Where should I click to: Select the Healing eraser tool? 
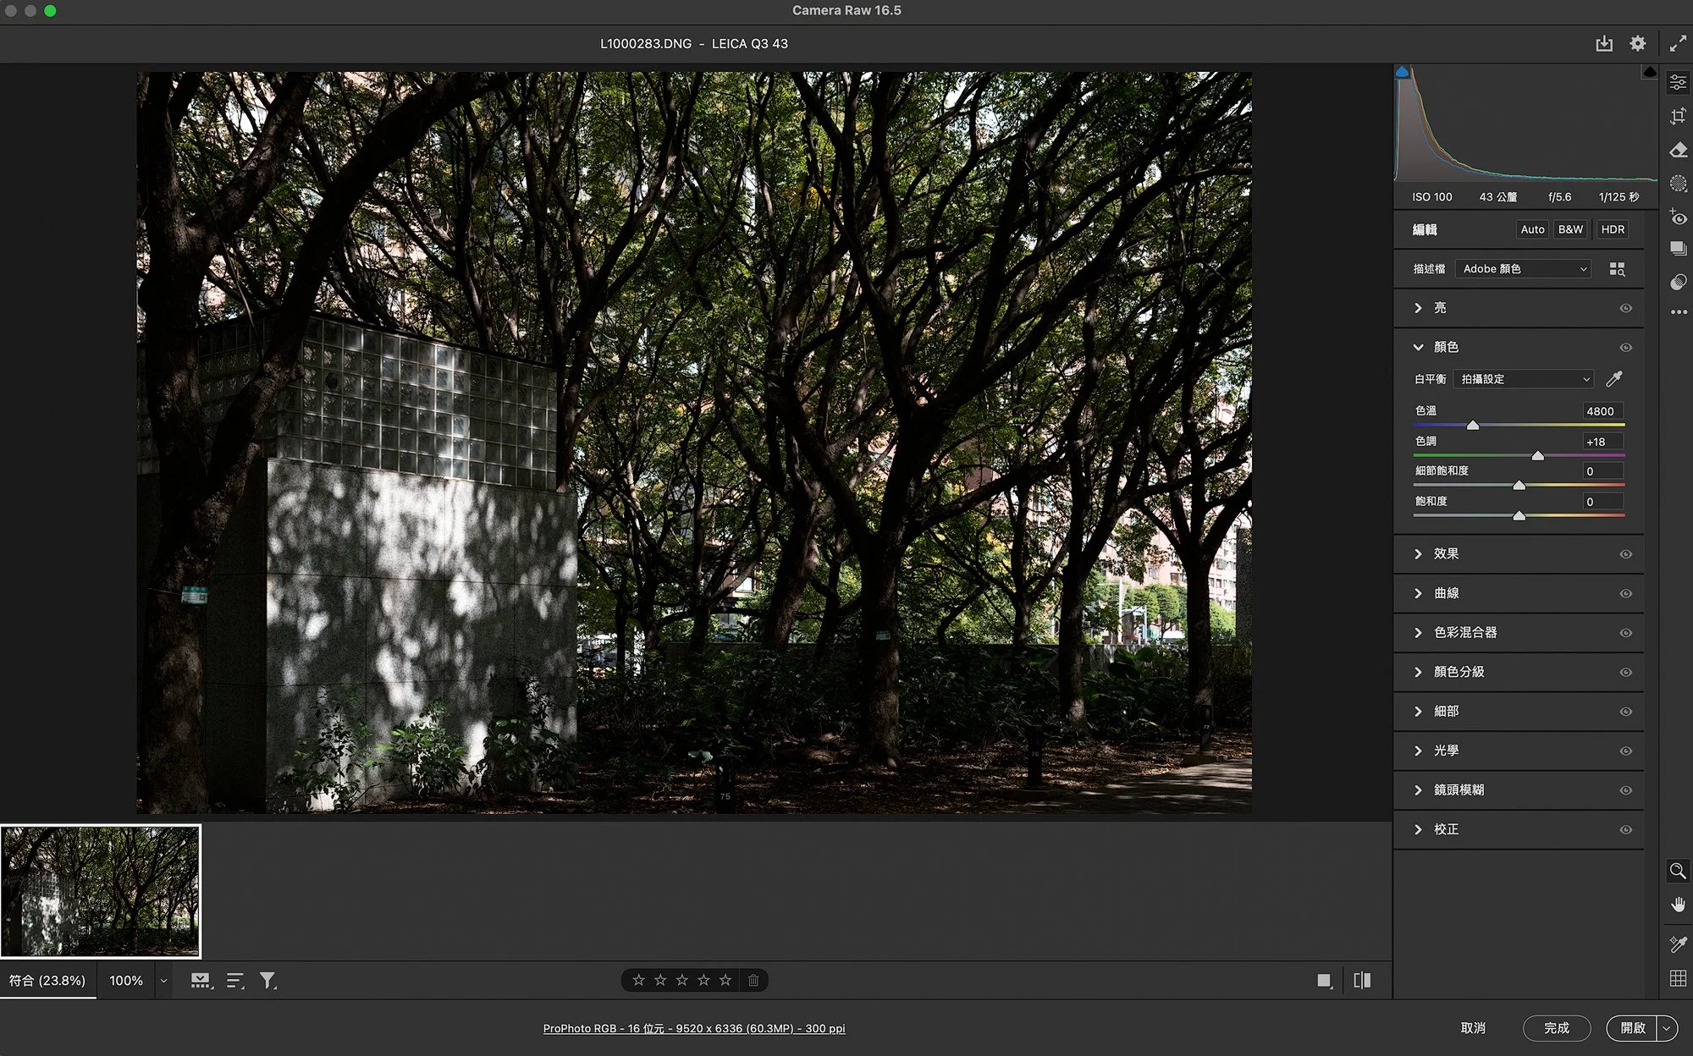tap(1678, 150)
